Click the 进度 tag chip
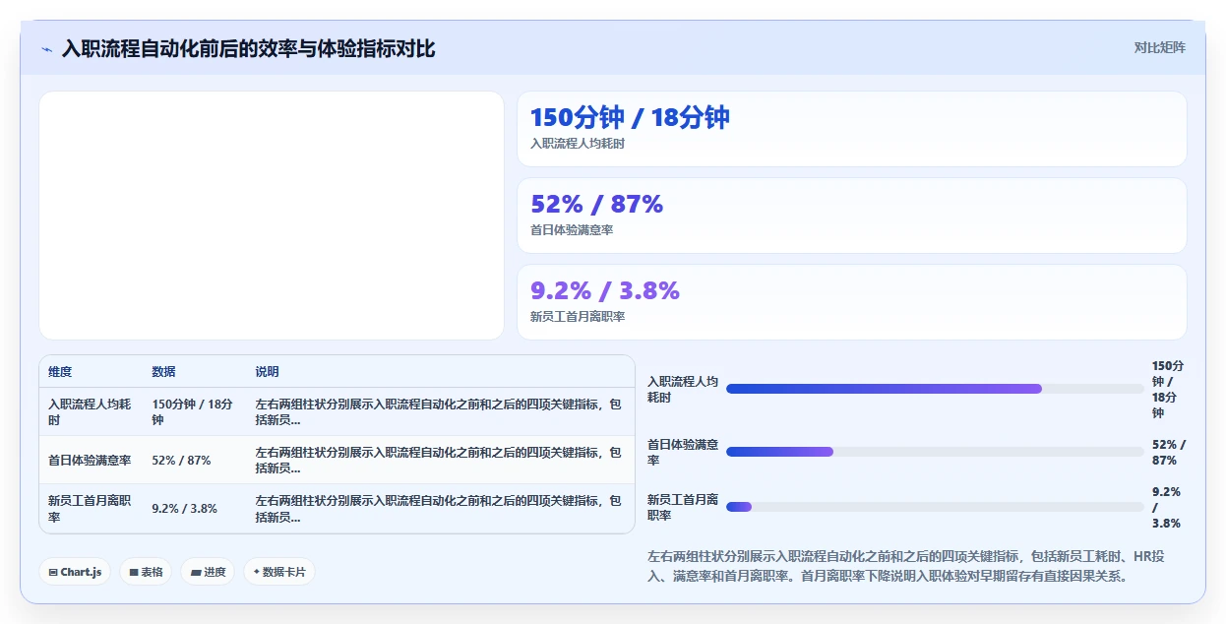Screen dimensions: 1226x624 pos(208,572)
